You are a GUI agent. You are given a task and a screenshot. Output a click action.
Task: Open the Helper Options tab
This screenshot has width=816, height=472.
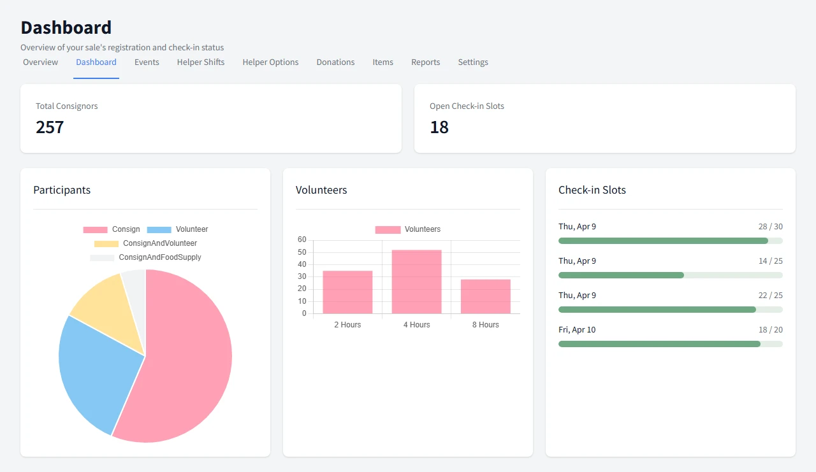point(270,62)
